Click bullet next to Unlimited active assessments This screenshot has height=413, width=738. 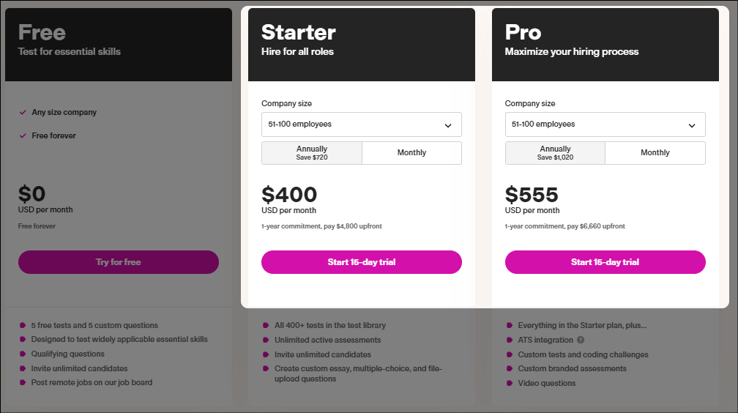click(x=266, y=340)
